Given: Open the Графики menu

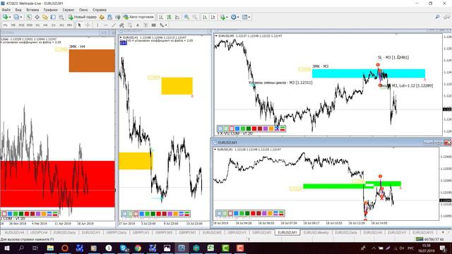Looking at the screenshot, I should pos(50,10).
